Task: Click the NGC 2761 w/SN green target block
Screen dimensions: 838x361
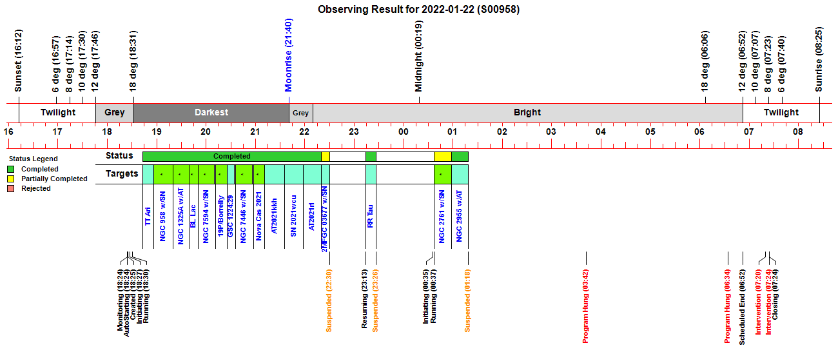Action: 443,174
